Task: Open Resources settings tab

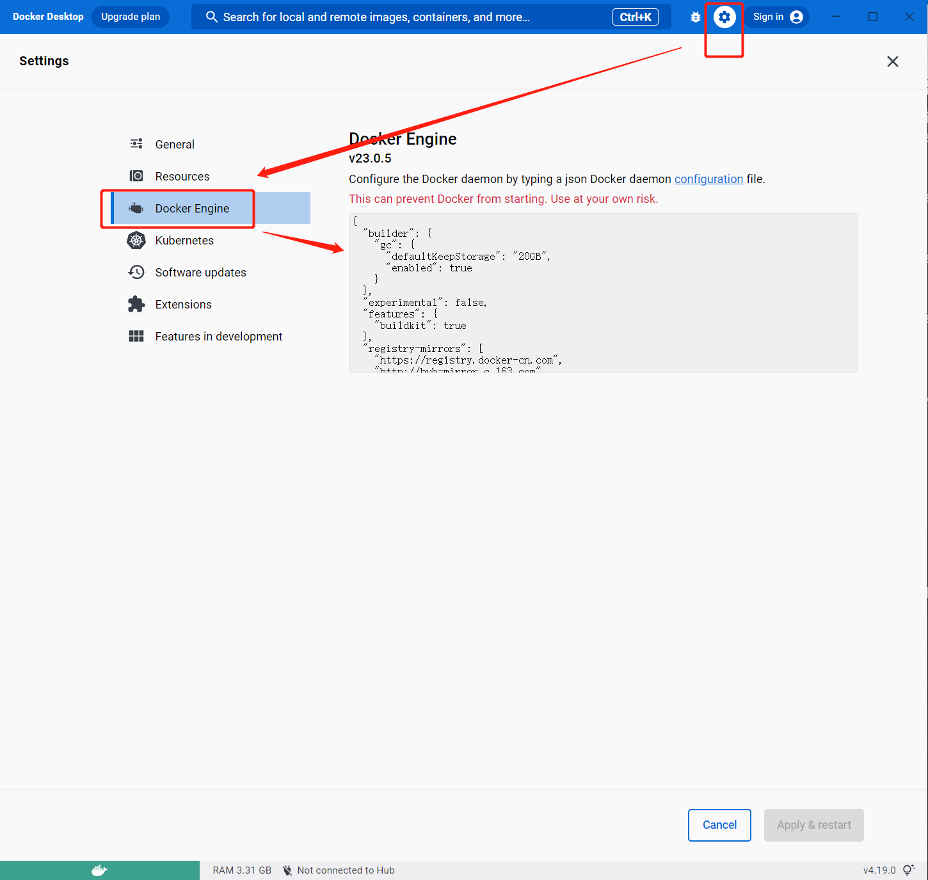Action: (211, 176)
